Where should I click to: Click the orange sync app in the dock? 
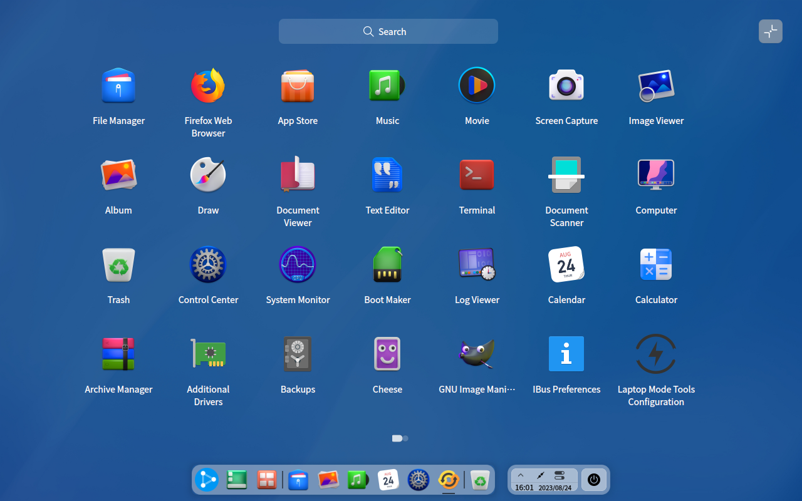coord(448,480)
